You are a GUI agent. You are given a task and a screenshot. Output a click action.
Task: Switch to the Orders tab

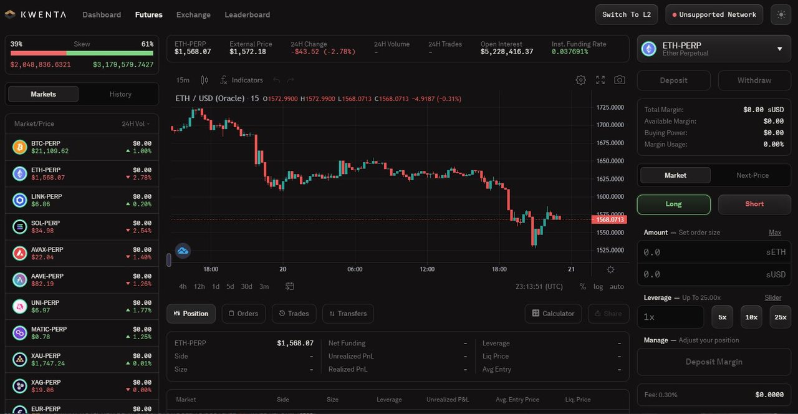click(x=244, y=314)
